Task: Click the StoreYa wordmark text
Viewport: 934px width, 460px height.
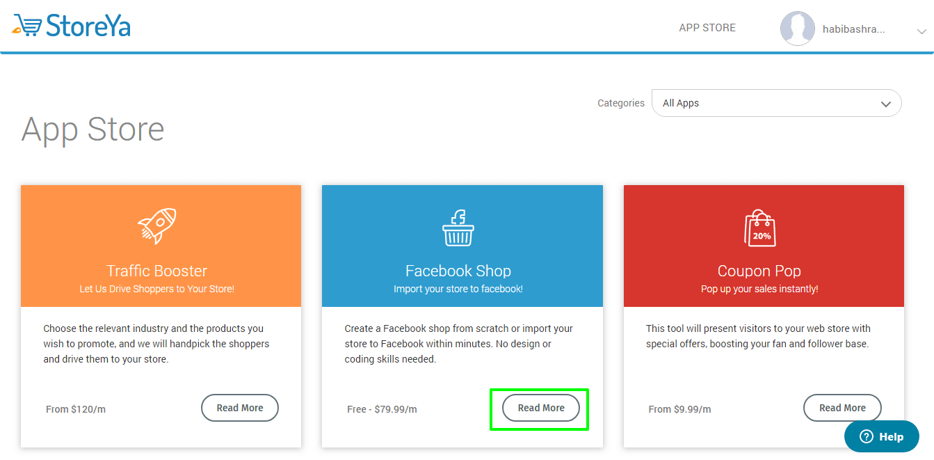Action: (88, 26)
